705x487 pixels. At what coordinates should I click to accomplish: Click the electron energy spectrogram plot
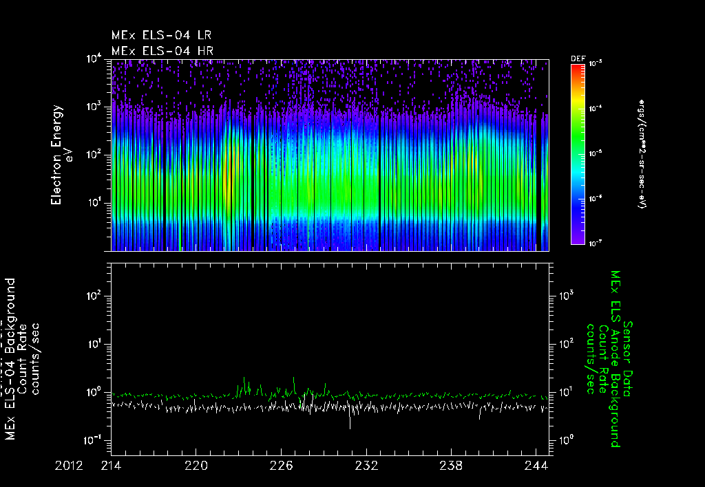(x=330, y=155)
